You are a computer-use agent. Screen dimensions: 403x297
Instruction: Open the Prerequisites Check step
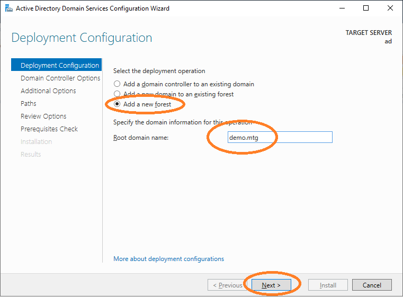pyautogui.click(x=49, y=129)
